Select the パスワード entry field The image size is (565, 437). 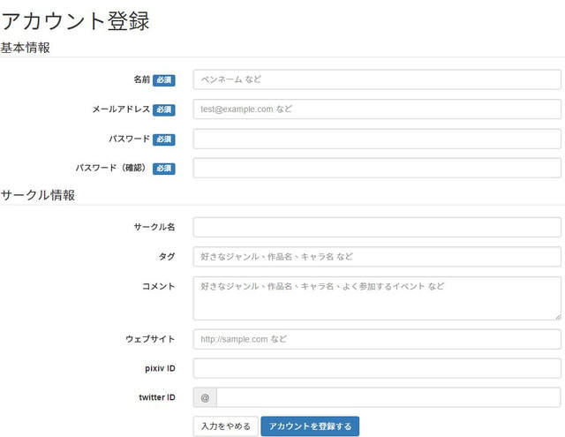[377, 139]
